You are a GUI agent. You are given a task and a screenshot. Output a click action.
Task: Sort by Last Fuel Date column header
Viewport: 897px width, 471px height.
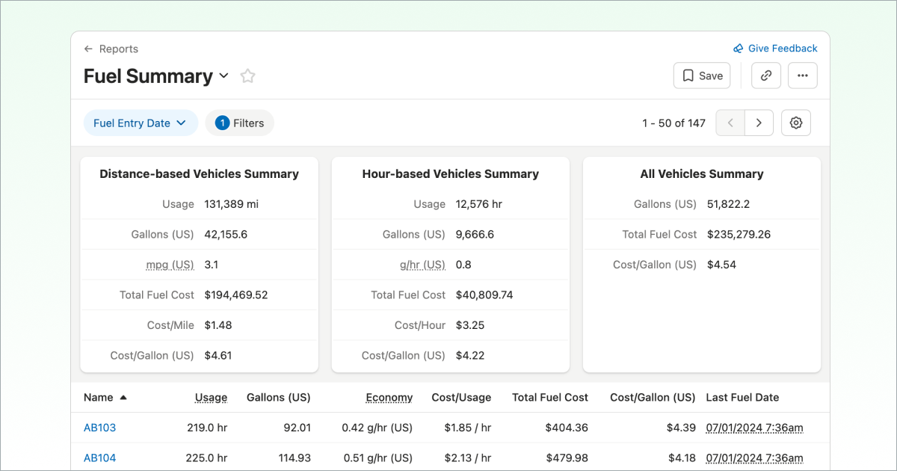pyautogui.click(x=742, y=398)
